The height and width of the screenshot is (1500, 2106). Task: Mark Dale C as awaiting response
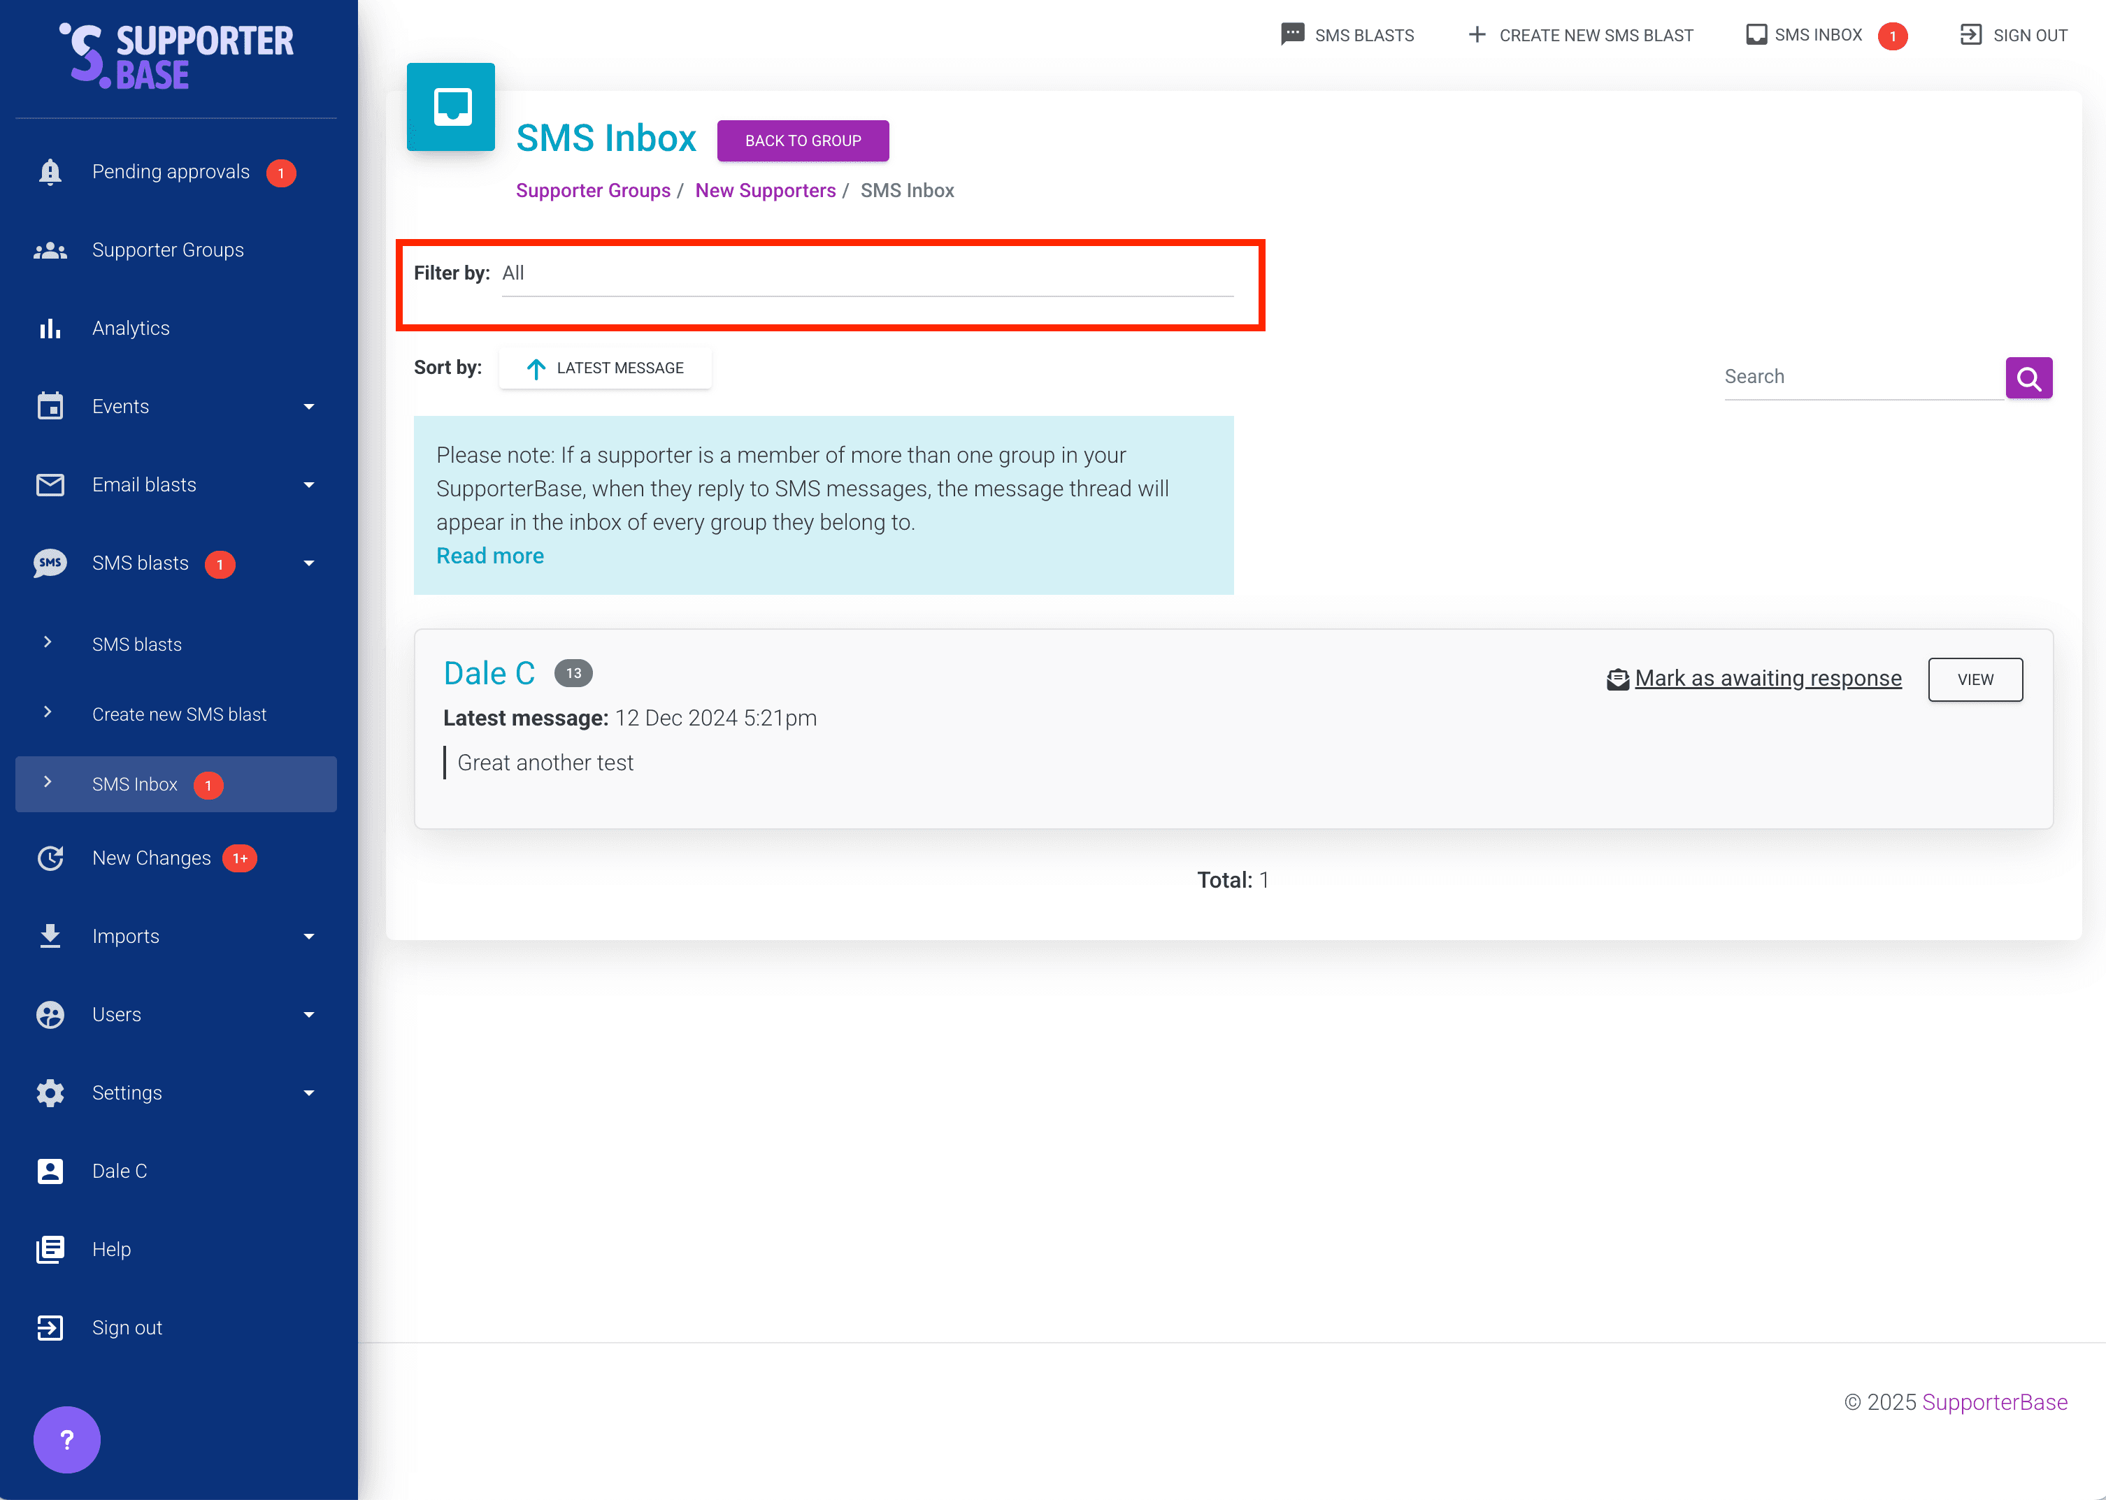pyautogui.click(x=1766, y=679)
